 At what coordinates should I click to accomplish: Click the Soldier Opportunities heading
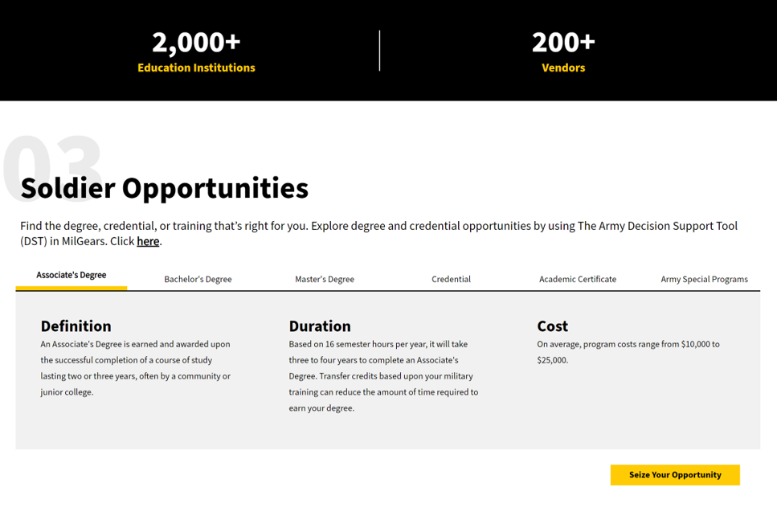click(x=165, y=188)
